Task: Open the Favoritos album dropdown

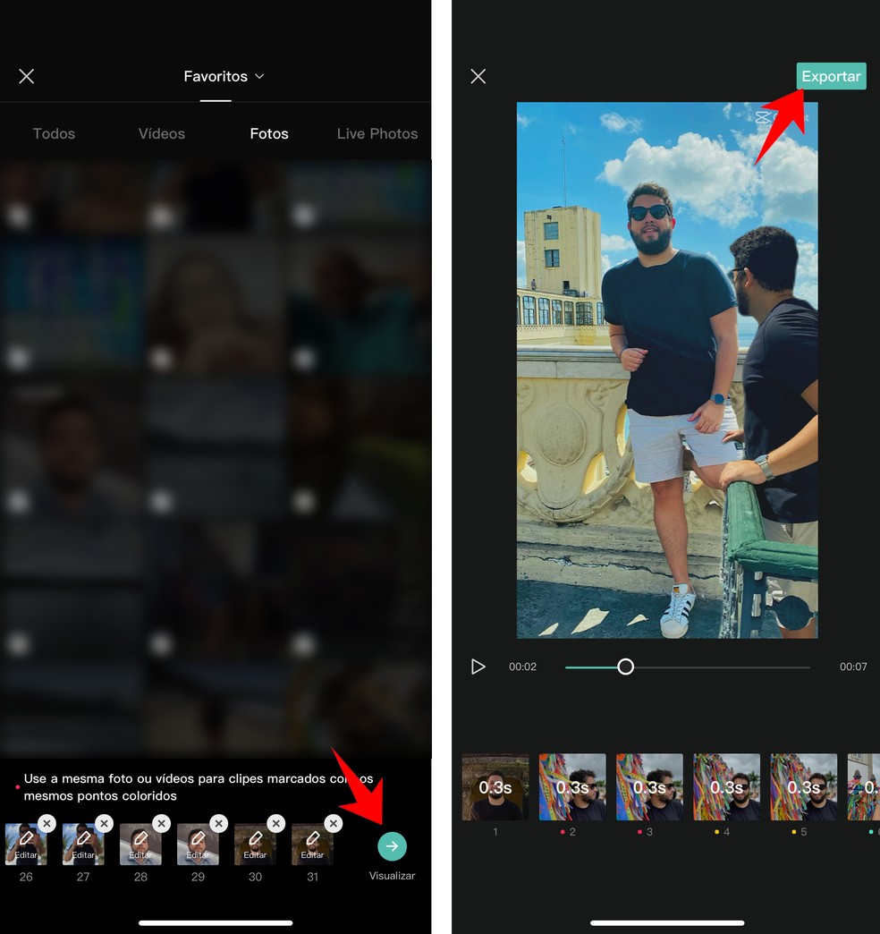Action: coord(224,76)
